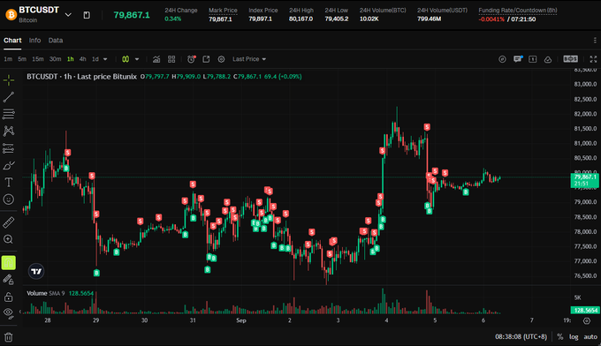Screen dimensions: 601x346
Task: Remove drawings with the trash icon
Action: tap(9, 337)
